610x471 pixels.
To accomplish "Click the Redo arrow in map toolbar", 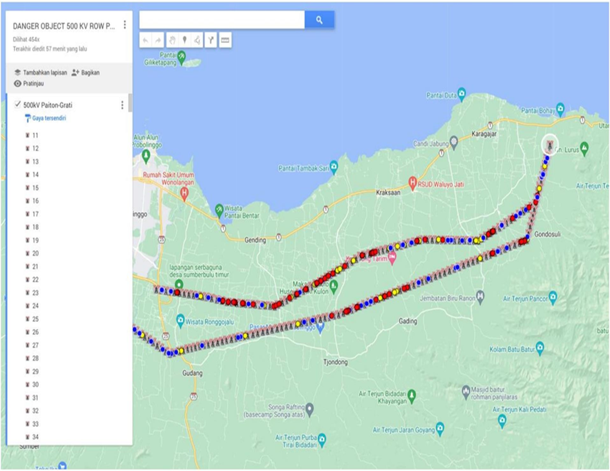I will (158, 40).
